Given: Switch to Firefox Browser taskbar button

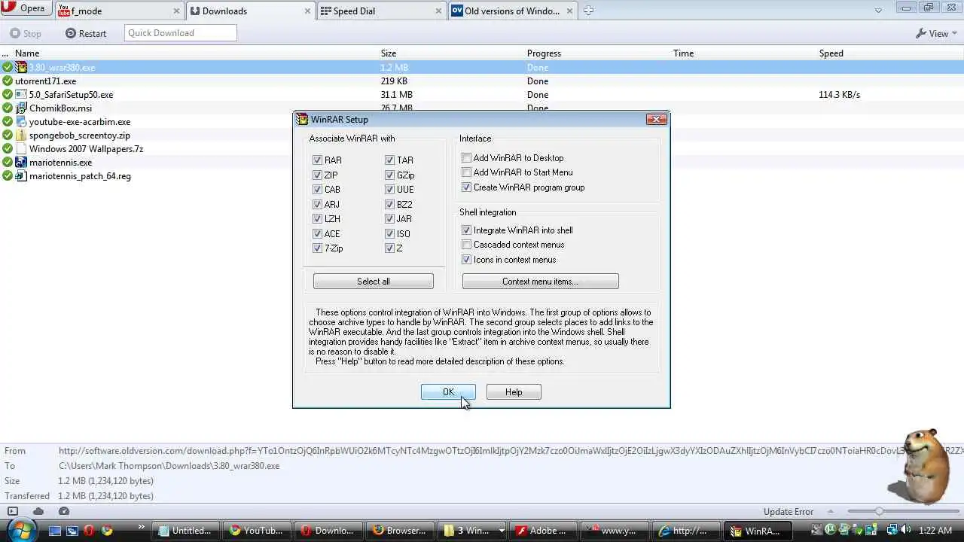Looking at the screenshot, I should [x=399, y=531].
